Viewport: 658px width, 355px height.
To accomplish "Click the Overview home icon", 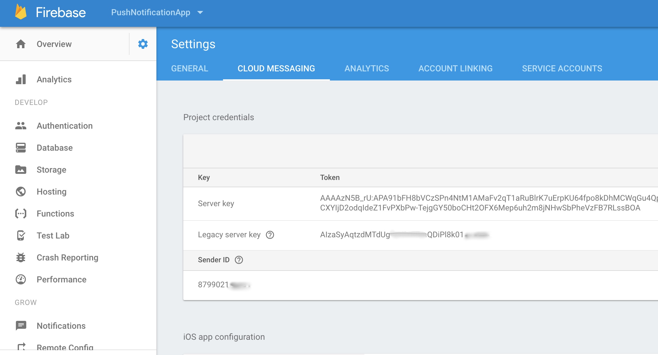I will pyautogui.click(x=21, y=44).
